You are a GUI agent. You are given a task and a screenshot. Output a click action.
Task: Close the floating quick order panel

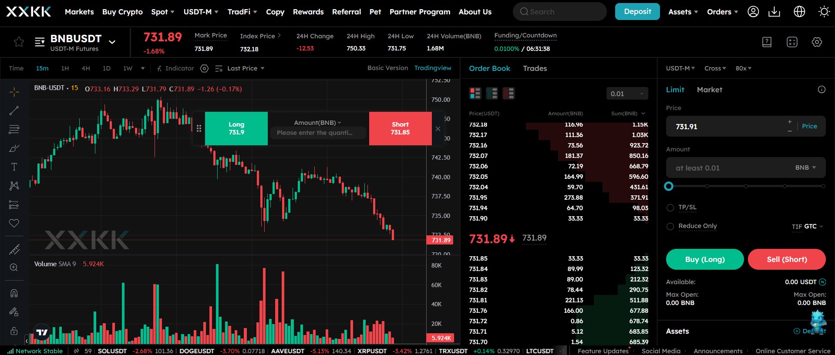pos(438,129)
